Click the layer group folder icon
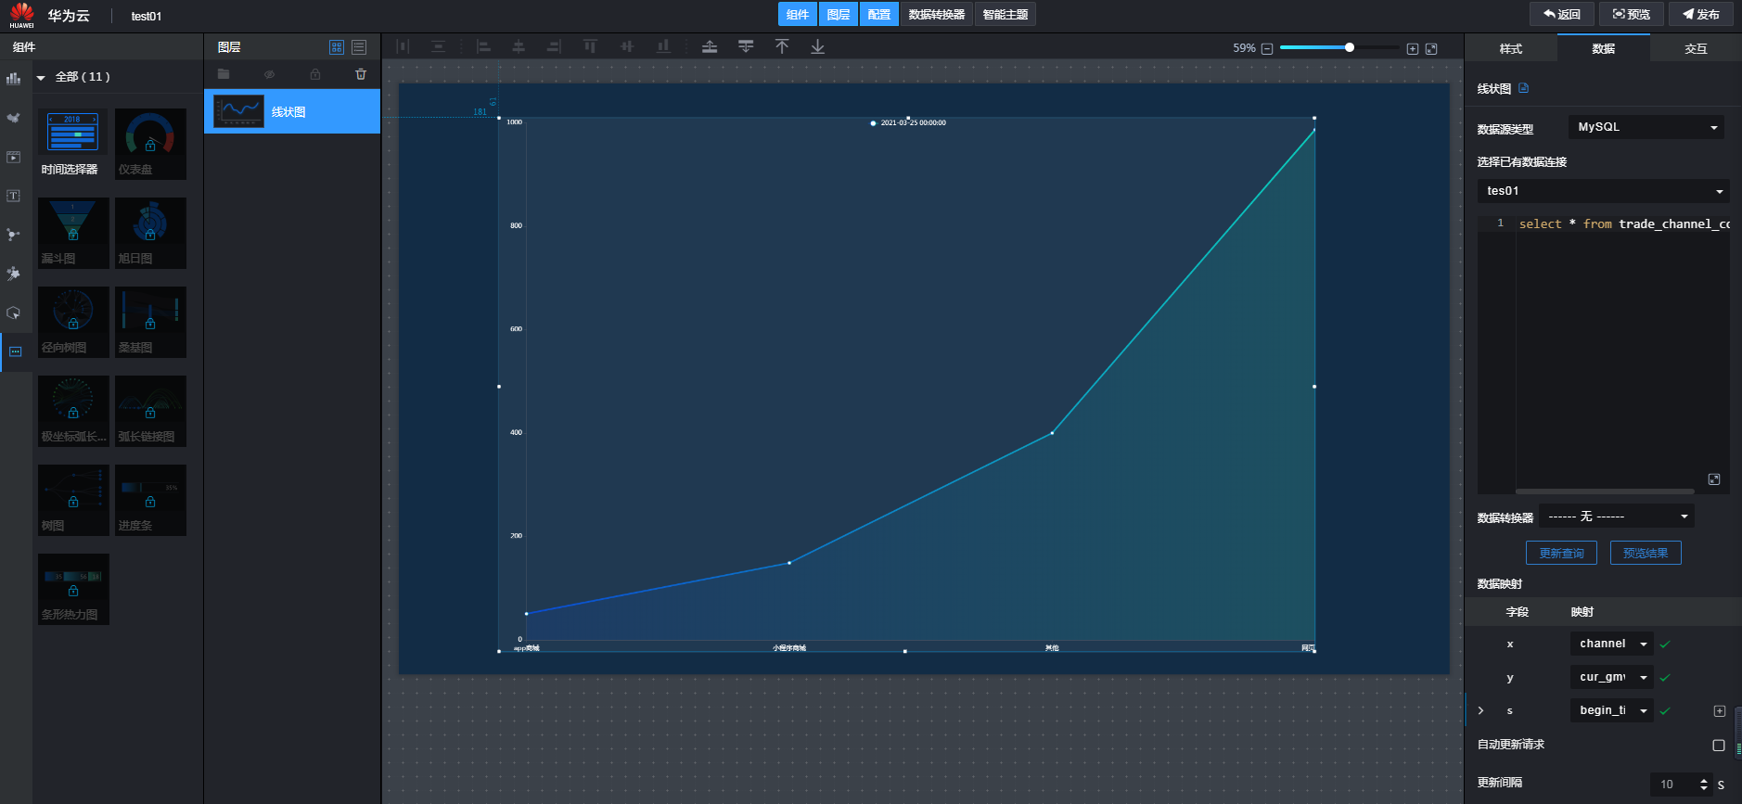1742x804 pixels. coord(224,74)
